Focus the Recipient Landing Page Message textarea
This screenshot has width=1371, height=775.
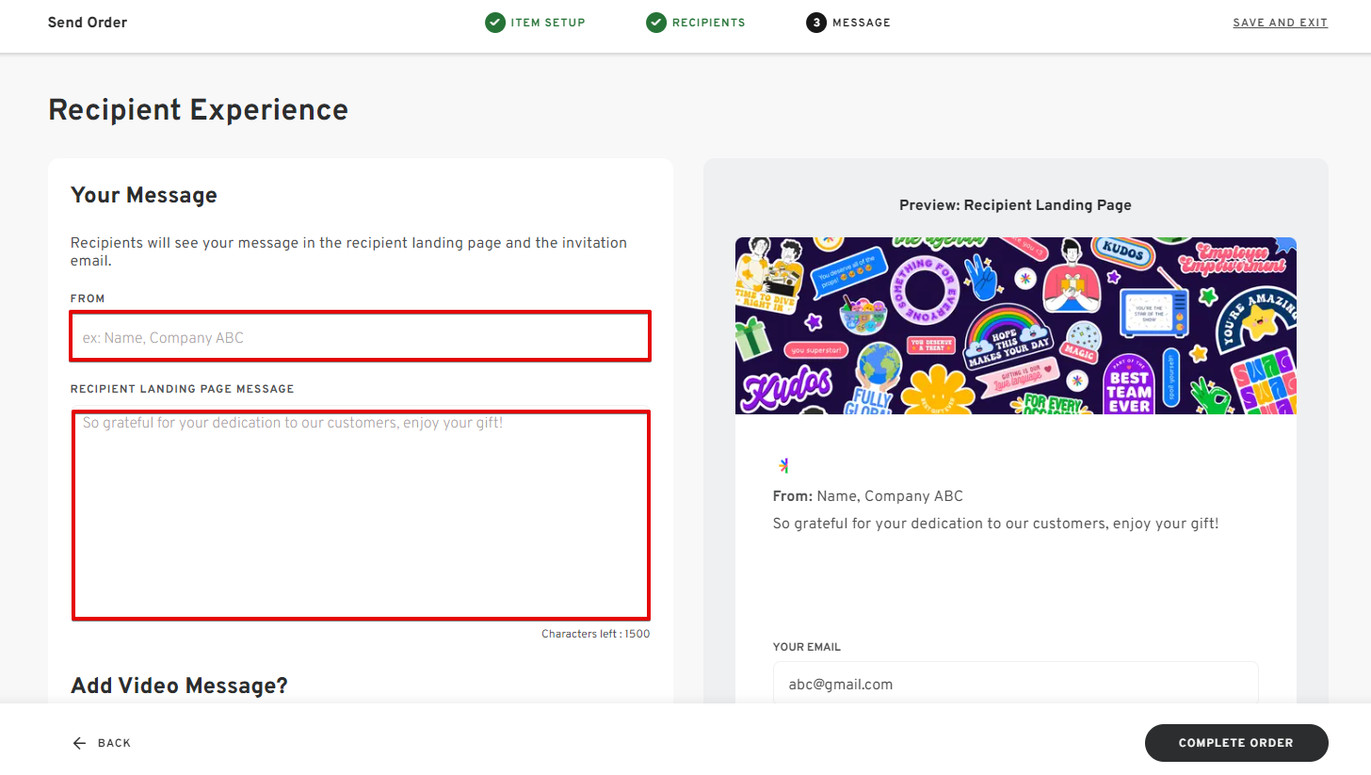click(x=360, y=514)
